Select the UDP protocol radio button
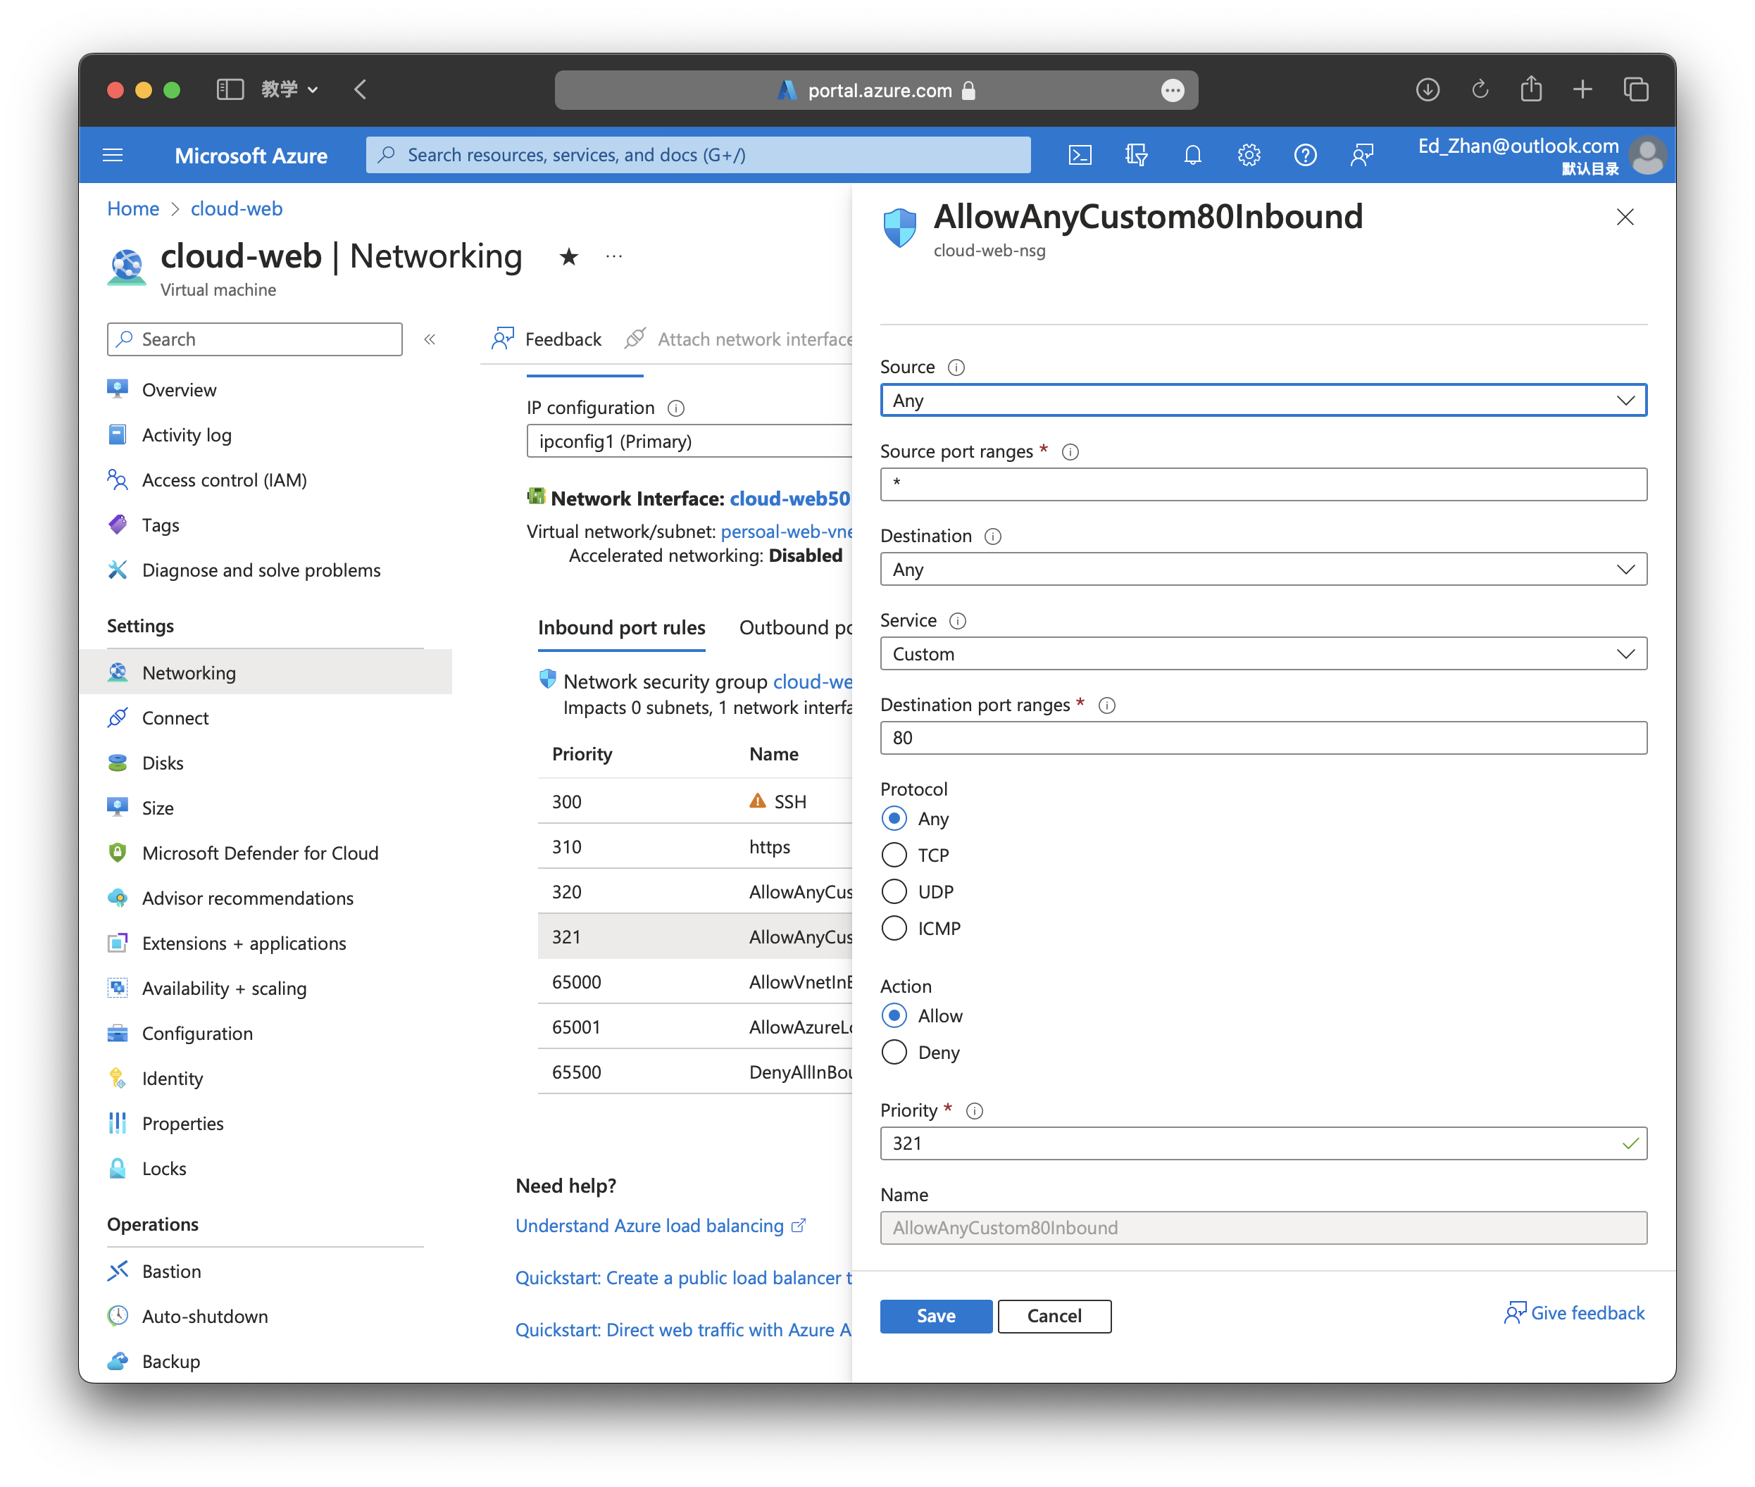Viewport: 1755px width, 1487px height. tap(894, 892)
